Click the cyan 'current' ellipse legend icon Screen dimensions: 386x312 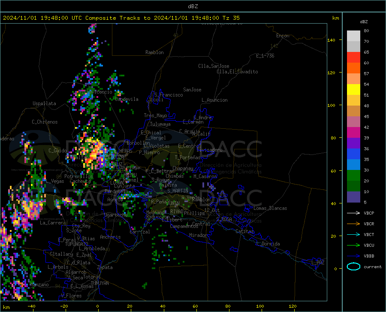[353, 267]
